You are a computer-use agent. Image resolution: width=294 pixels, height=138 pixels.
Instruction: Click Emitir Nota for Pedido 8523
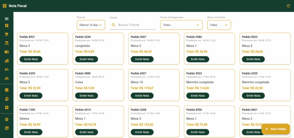click(253, 59)
